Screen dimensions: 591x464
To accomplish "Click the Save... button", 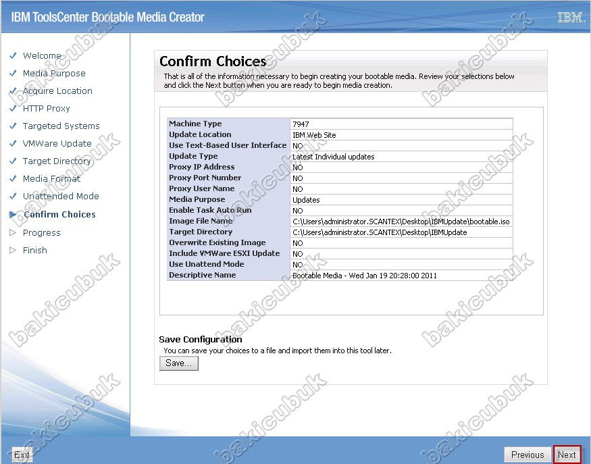I will [179, 363].
